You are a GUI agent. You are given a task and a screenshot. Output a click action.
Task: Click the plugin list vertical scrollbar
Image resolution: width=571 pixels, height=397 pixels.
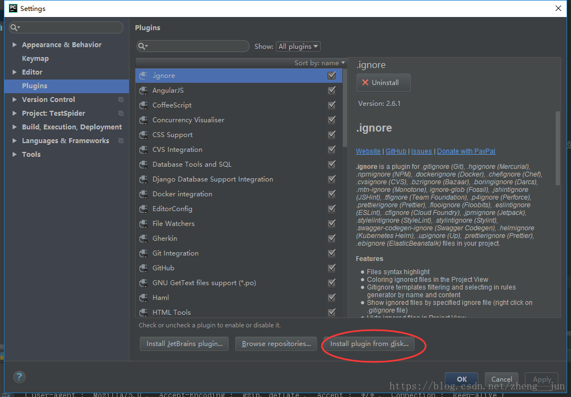point(345,109)
